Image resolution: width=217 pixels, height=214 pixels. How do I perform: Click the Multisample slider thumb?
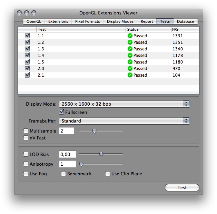point(94,131)
